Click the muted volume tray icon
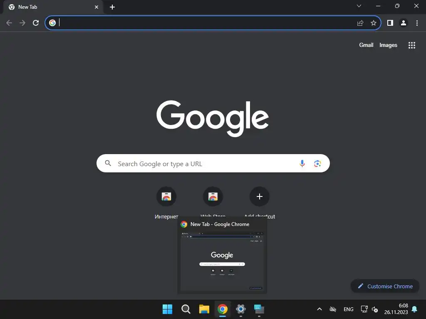 coord(375,309)
